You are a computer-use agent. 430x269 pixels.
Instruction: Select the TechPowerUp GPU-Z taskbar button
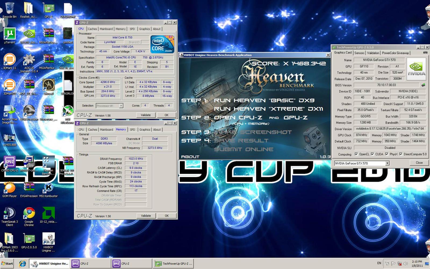pyautogui.click(x=174, y=264)
